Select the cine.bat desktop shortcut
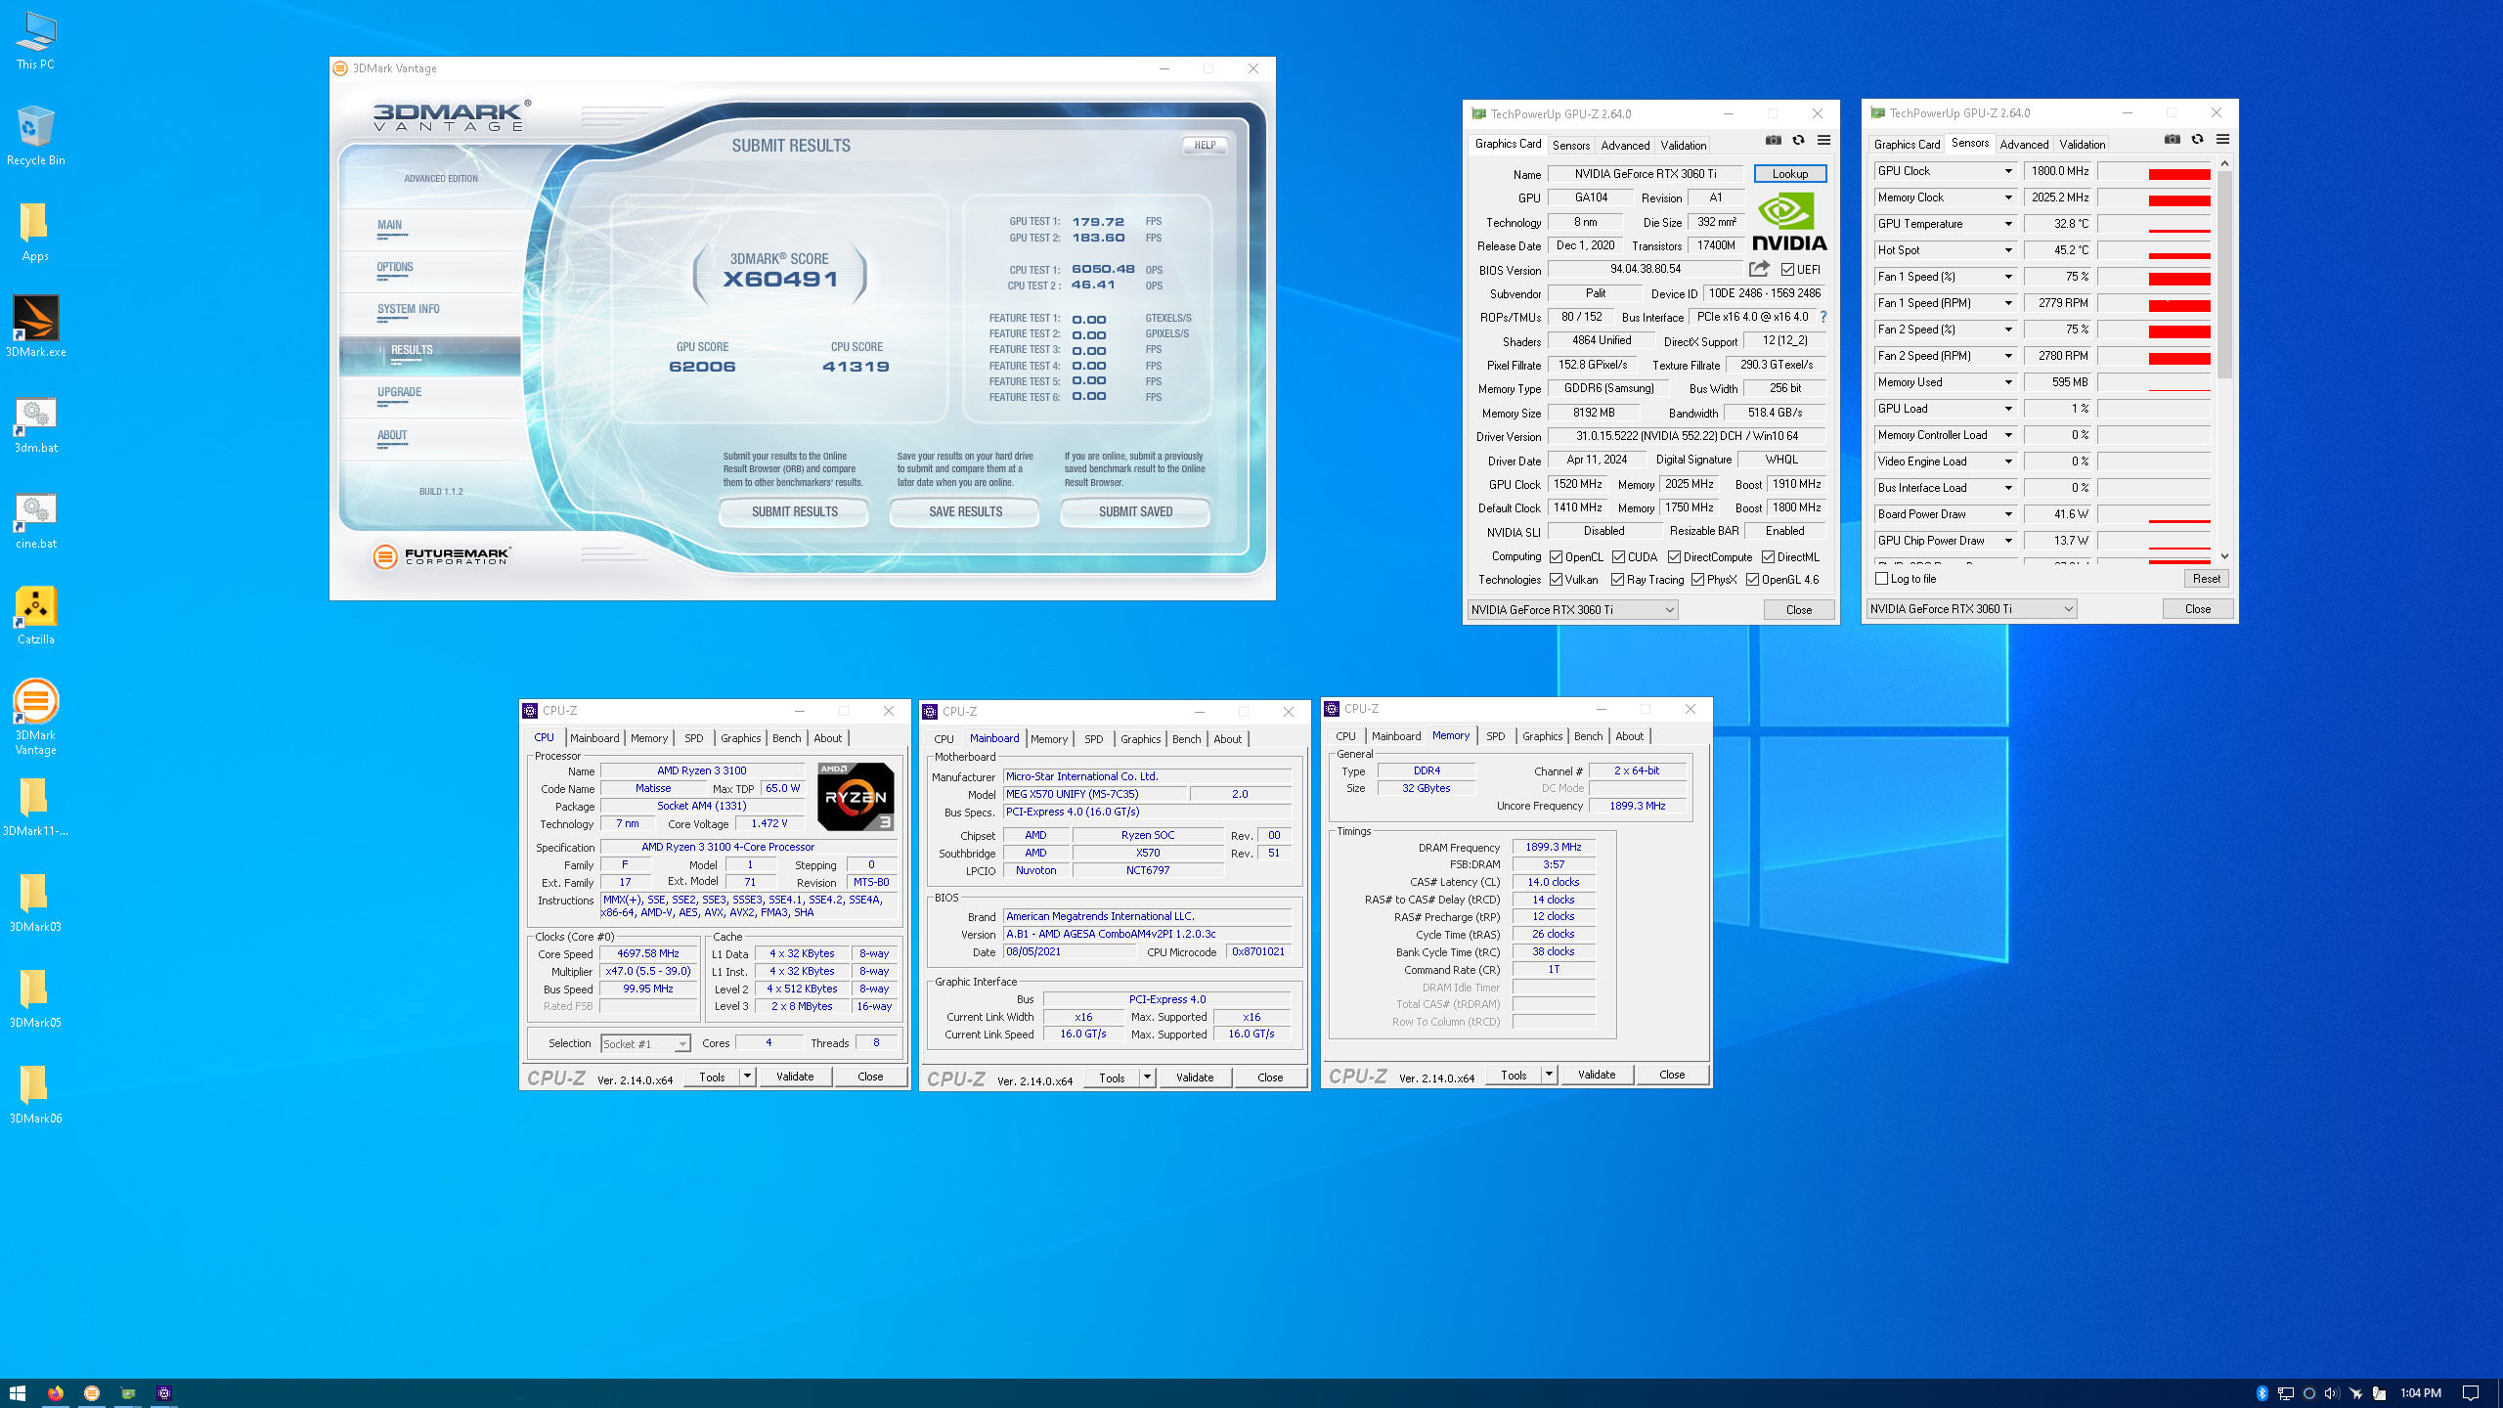 pyautogui.click(x=35, y=519)
